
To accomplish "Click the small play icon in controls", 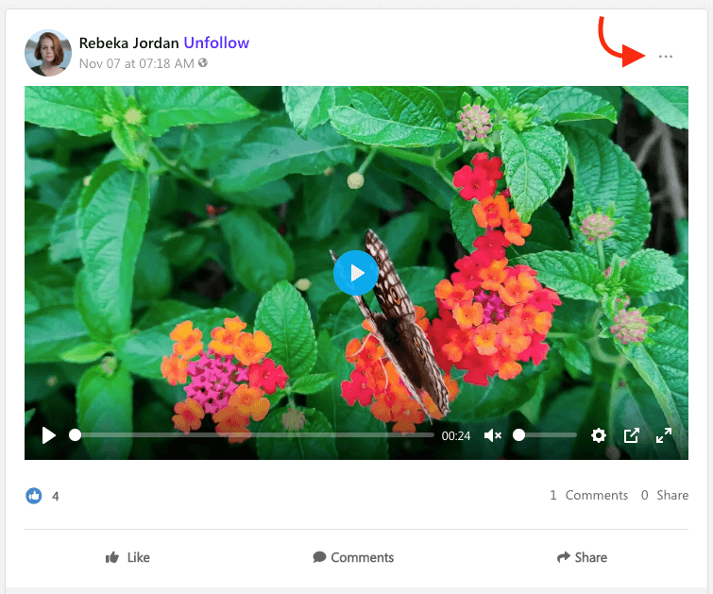I will [48, 435].
